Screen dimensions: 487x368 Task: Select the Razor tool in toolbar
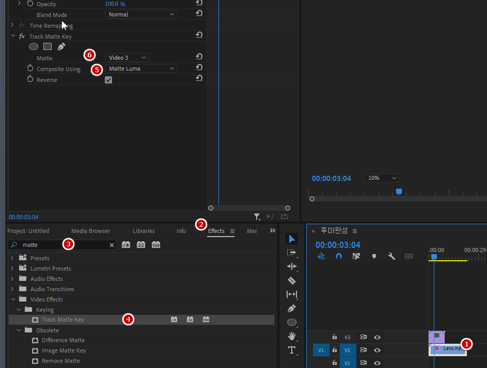coord(292,280)
